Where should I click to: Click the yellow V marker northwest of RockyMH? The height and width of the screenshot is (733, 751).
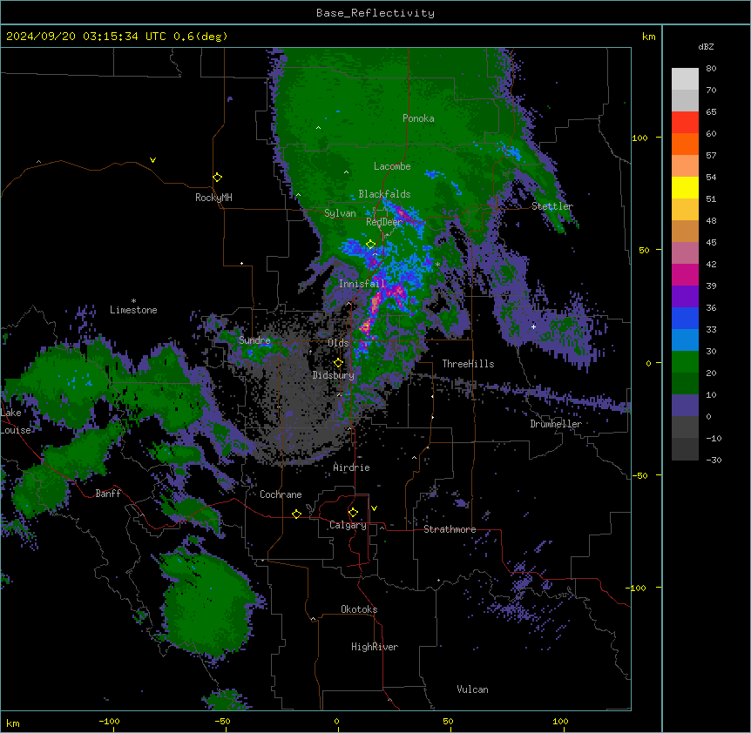coord(152,160)
